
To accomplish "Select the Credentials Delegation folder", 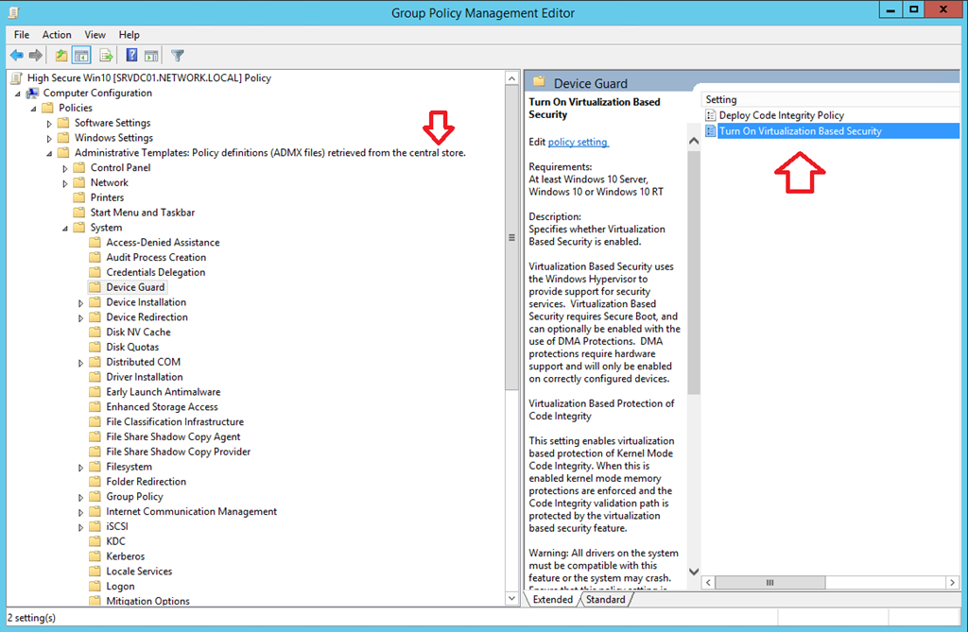I will click(x=155, y=272).
